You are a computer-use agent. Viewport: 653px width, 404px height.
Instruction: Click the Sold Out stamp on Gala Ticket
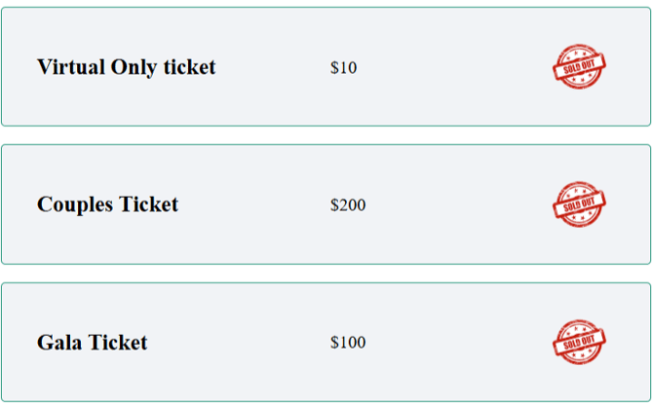(x=580, y=342)
